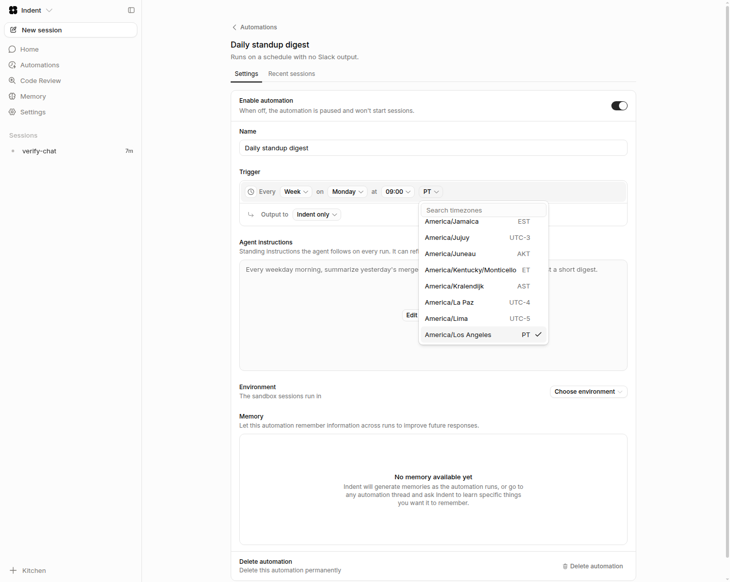Viewport: 730px width, 582px height.
Task: Select America/La Paz timezone
Action: click(x=484, y=303)
